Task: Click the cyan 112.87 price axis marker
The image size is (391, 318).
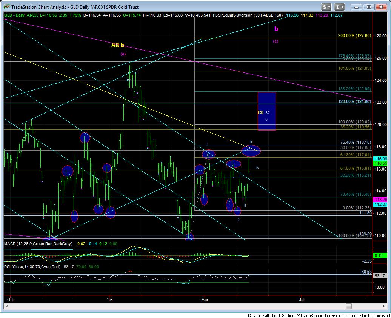Action: click(x=380, y=204)
